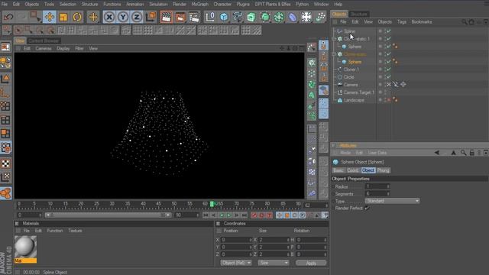This screenshot has height=275, width=489.
Task: Click the green NURBS generator icon
Action: pos(251,17)
